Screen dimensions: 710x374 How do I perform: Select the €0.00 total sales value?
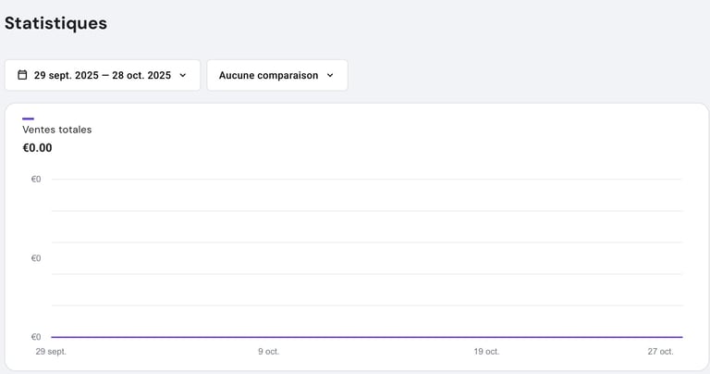point(37,147)
